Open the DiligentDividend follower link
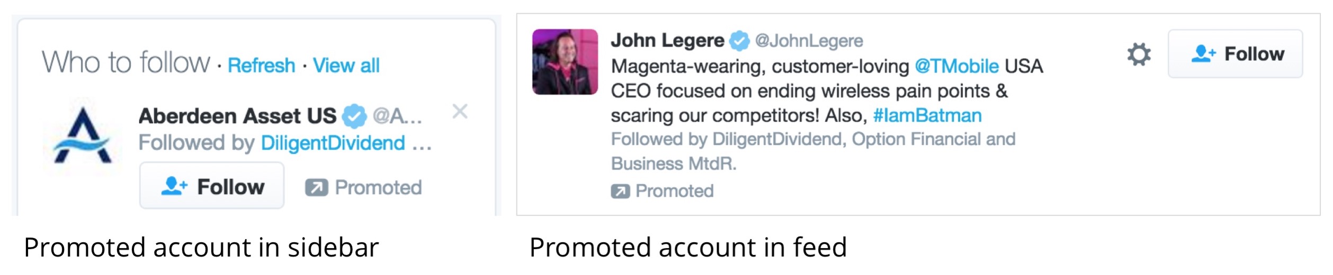The image size is (1333, 275). pos(333,143)
